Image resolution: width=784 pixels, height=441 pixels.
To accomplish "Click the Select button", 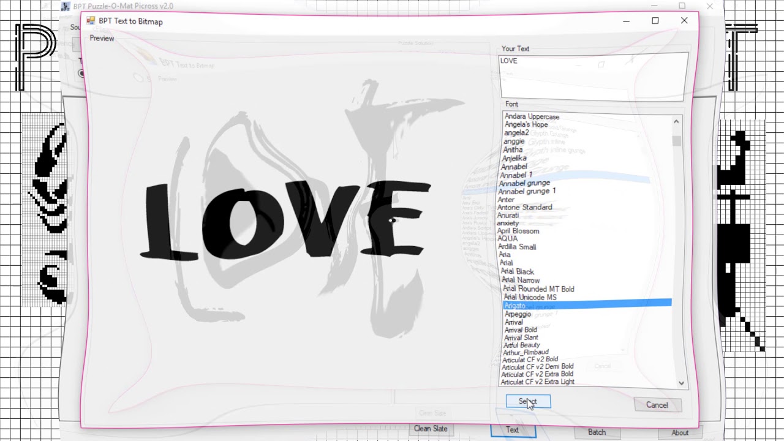I will click(528, 402).
